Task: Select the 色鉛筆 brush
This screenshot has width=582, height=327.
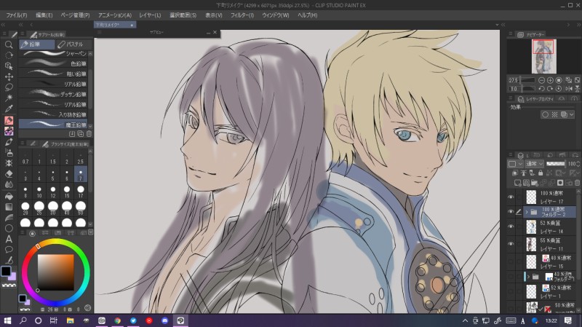Action: (x=54, y=63)
